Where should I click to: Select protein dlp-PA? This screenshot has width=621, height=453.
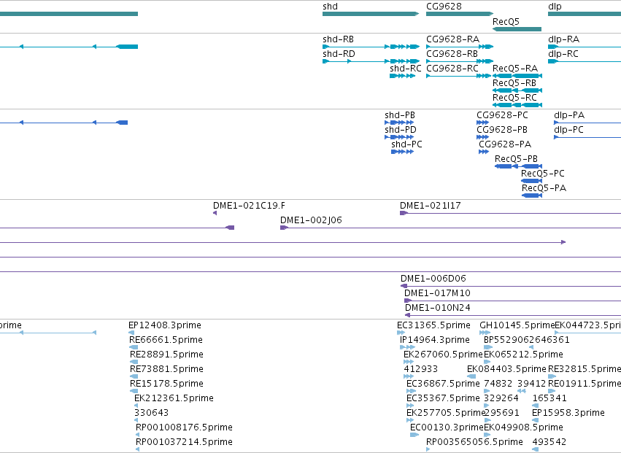587,123
